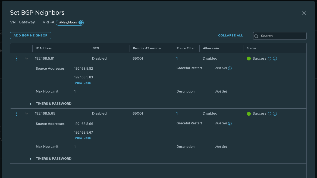Focus the Search input field
Screen dimensions: 317x178
(x=283, y=36)
